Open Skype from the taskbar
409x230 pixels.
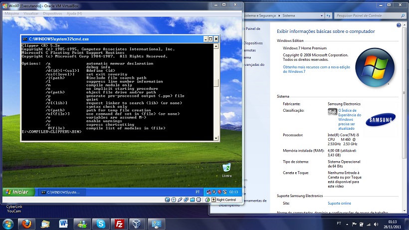point(101,224)
